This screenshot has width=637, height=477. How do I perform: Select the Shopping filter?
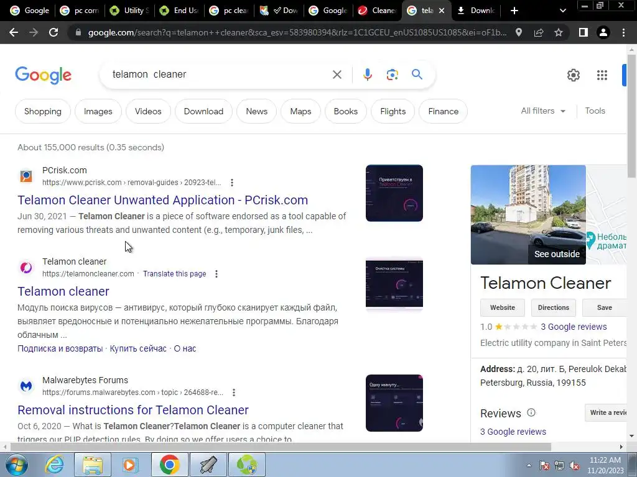43,111
